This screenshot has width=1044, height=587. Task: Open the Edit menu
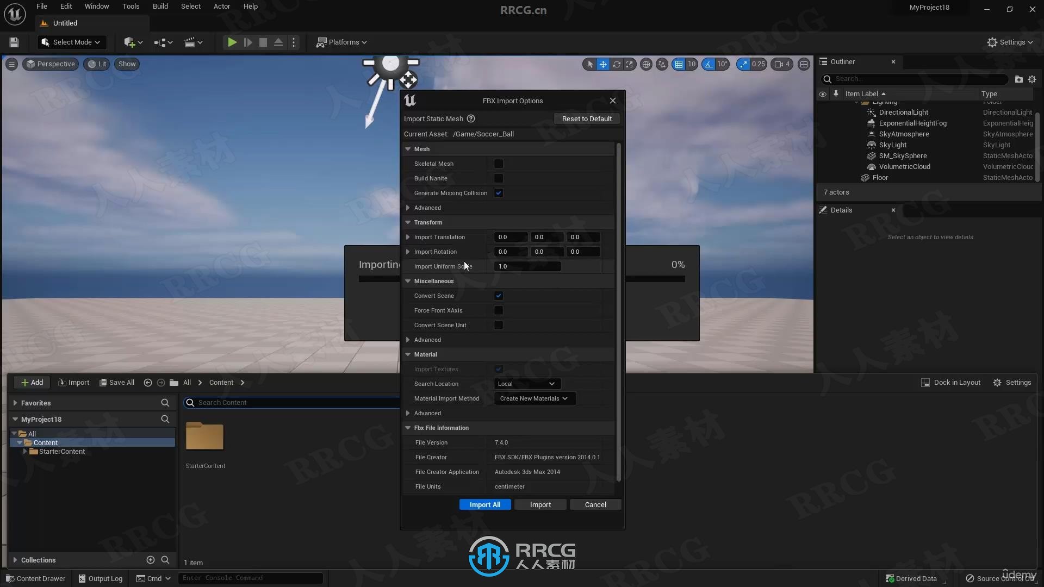point(66,7)
